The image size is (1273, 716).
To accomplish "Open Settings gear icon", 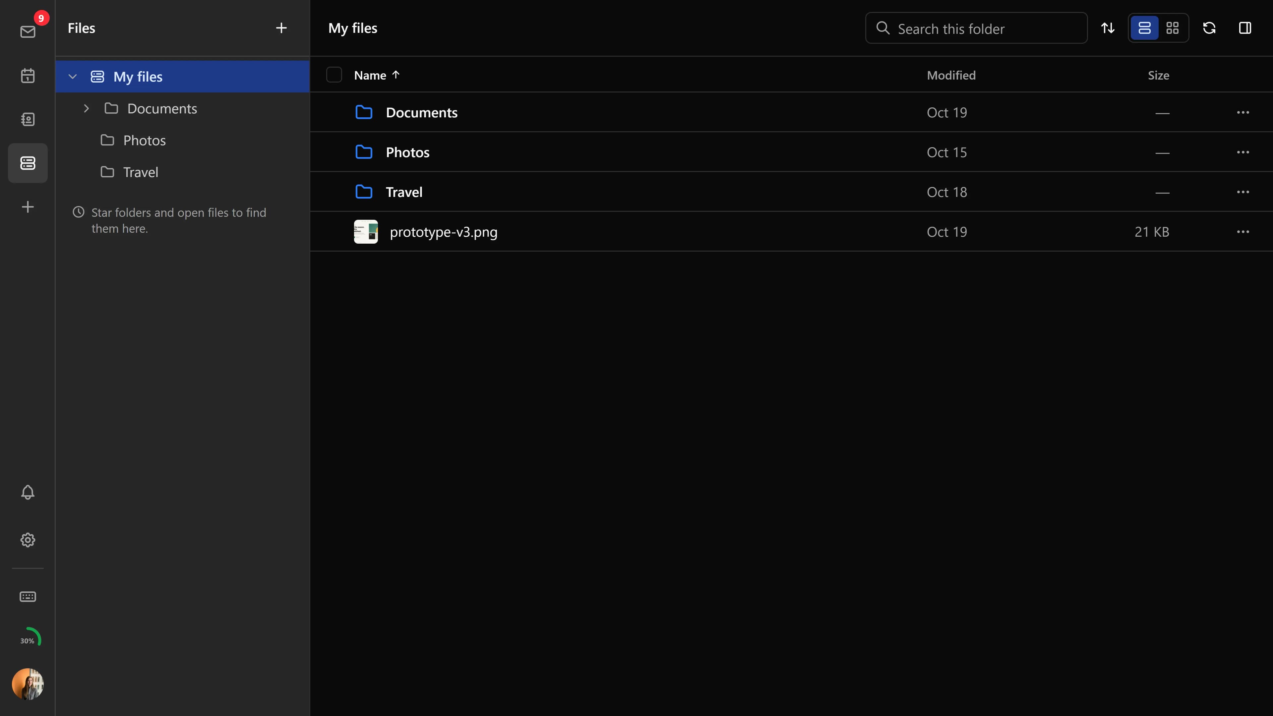I will 28,540.
